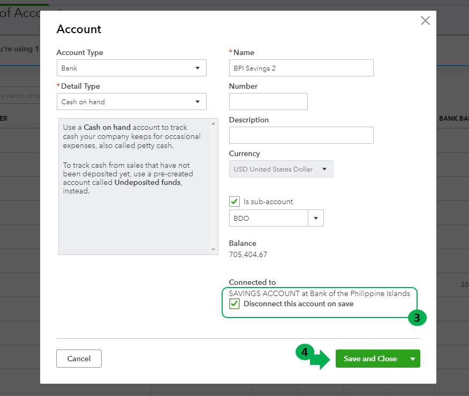Click the Description input field

click(x=301, y=135)
